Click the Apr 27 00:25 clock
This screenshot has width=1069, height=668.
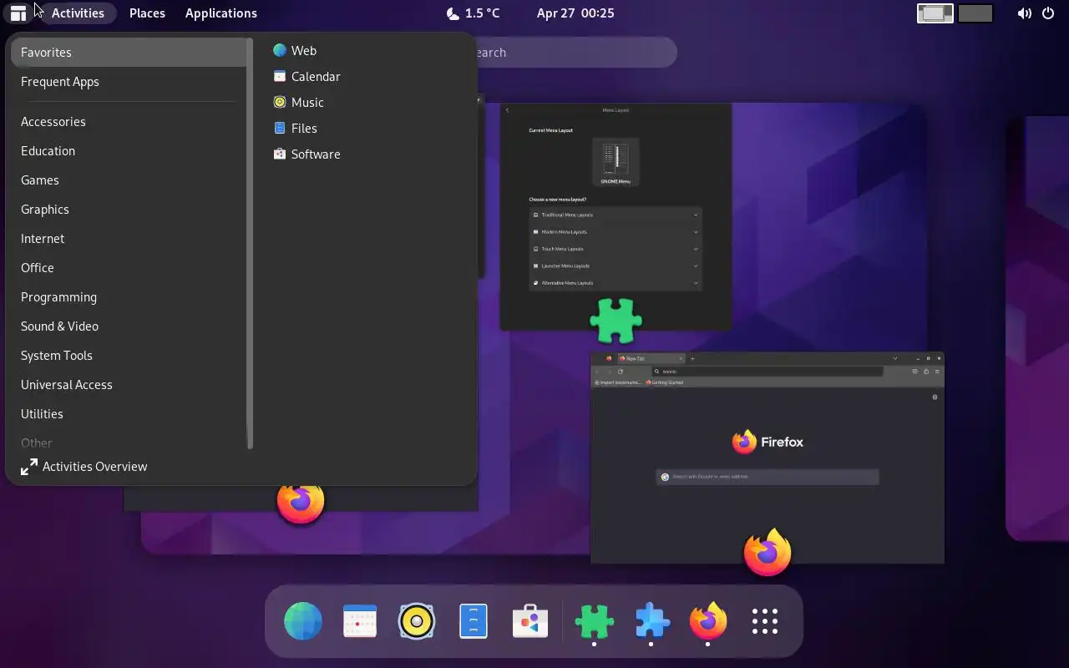coord(575,13)
